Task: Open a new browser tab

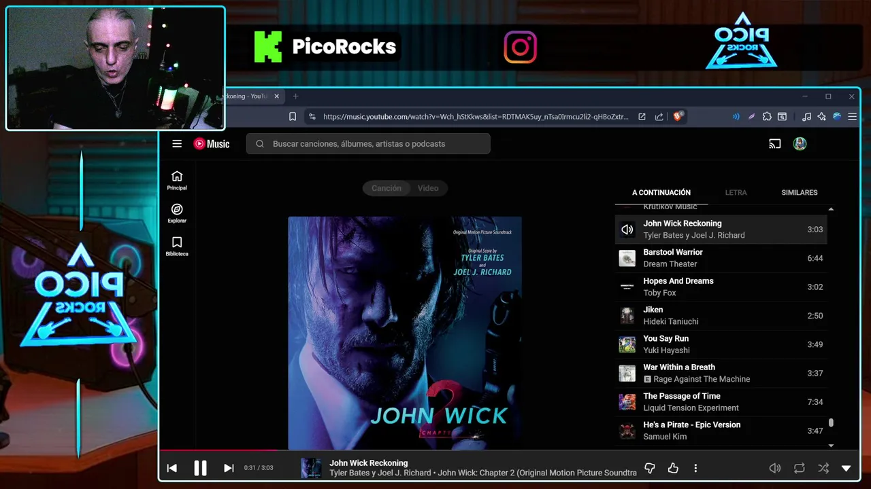Action: (x=295, y=96)
